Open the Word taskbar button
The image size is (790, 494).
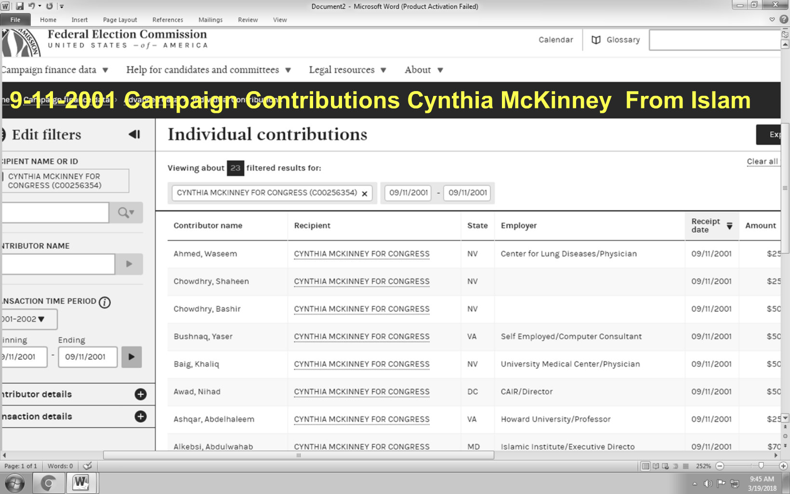click(x=81, y=483)
